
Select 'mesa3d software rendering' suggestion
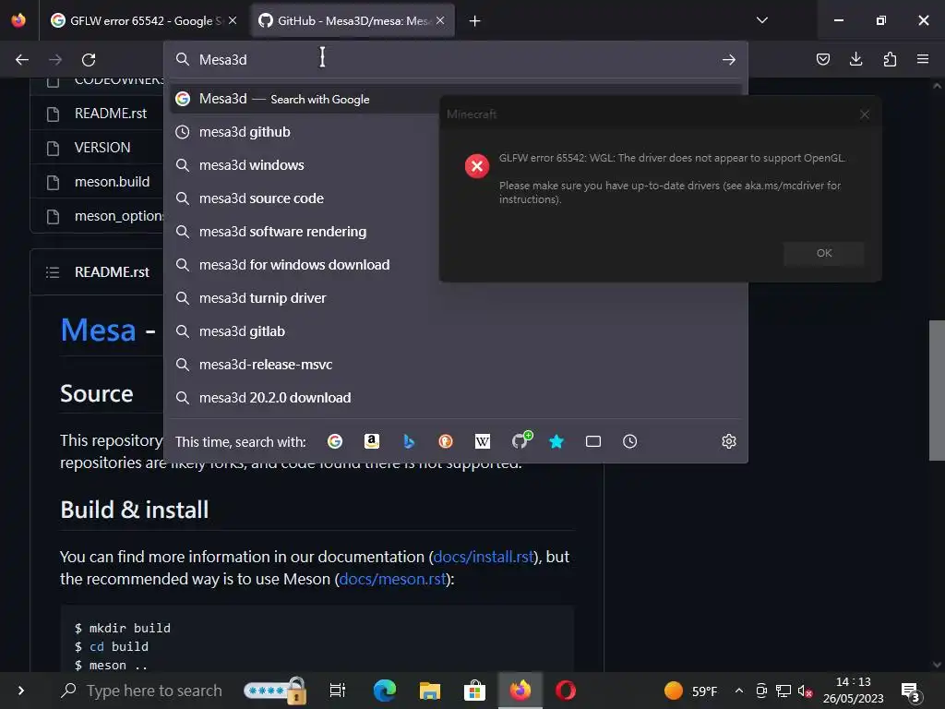click(x=455, y=232)
